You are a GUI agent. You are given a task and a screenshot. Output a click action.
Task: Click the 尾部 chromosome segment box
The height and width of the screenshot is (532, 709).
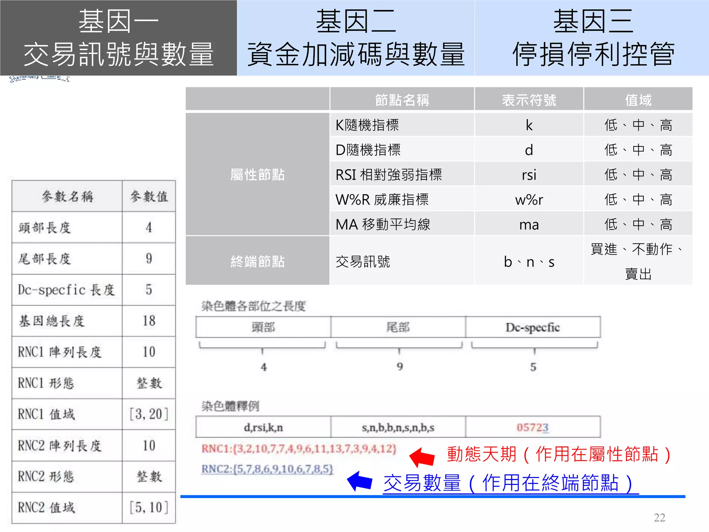click(x=398, y=327)
